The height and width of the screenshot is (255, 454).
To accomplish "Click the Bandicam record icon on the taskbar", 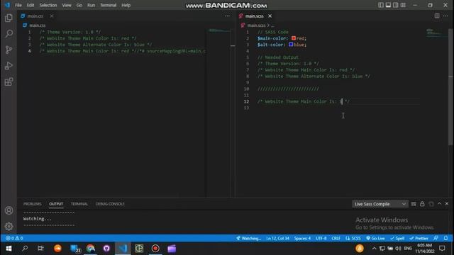I will click(155, 249).
